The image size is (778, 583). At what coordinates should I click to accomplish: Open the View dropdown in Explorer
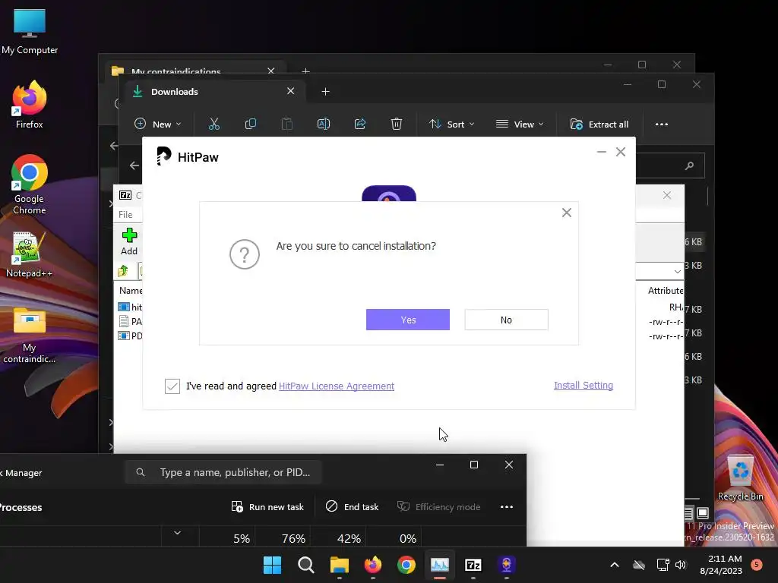point(520,124)
